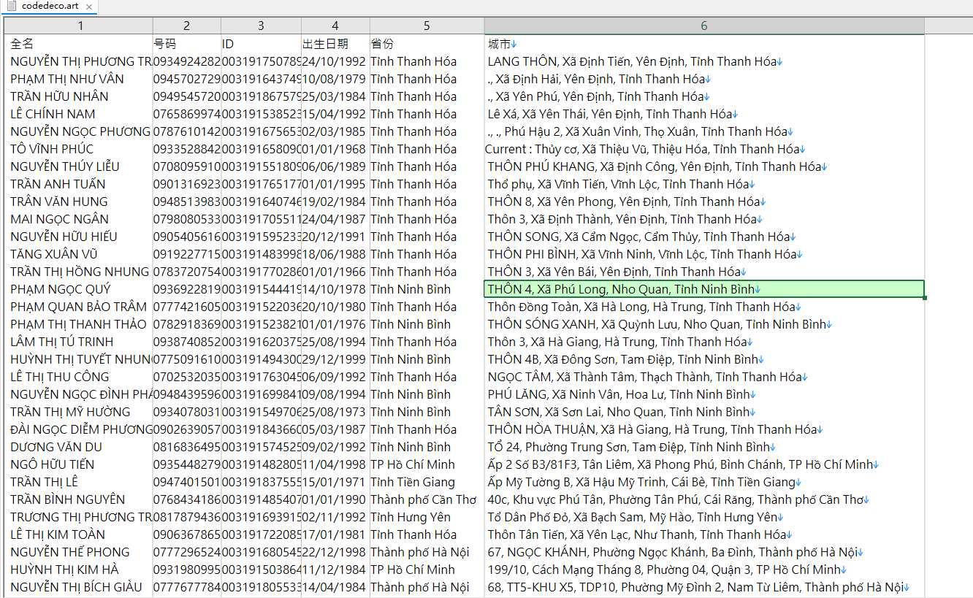Click birth date 25/03/1984
This screenshot has height=598, width=973.
pos(334,96)
